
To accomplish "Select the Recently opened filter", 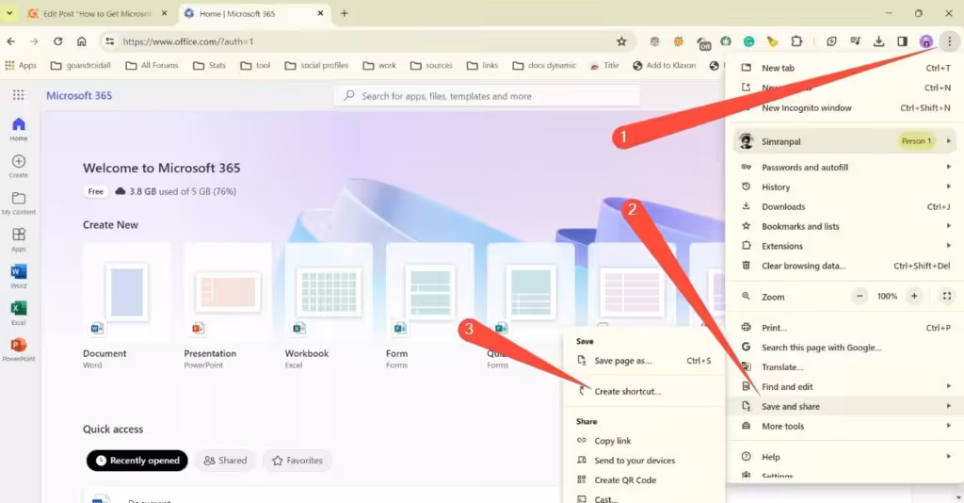I will (137, 461).
